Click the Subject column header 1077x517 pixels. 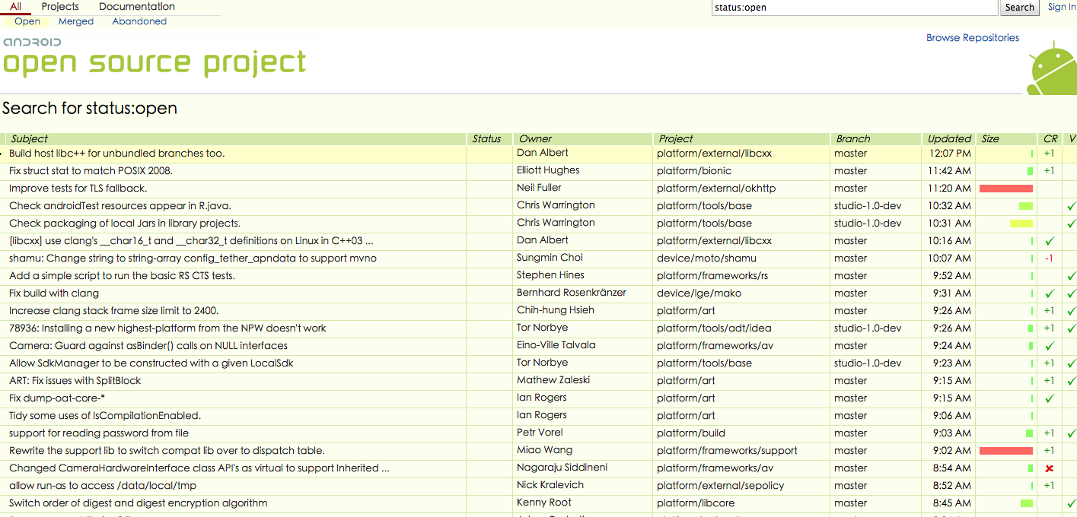tap(29, 138)
